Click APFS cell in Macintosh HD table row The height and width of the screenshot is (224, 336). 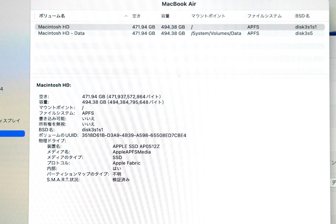[253, 27]
